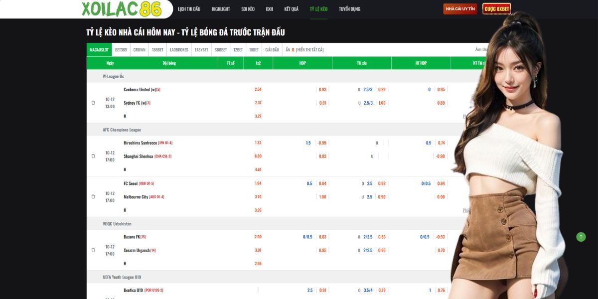This screenshot has width=598, height=299.
Task: Open the BXH rankings menu
Action: pyautogui.click(x=269, y=9)
